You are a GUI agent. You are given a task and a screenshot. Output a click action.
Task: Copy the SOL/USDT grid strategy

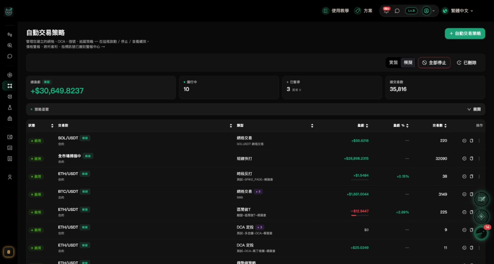click(x=471, y=141)
